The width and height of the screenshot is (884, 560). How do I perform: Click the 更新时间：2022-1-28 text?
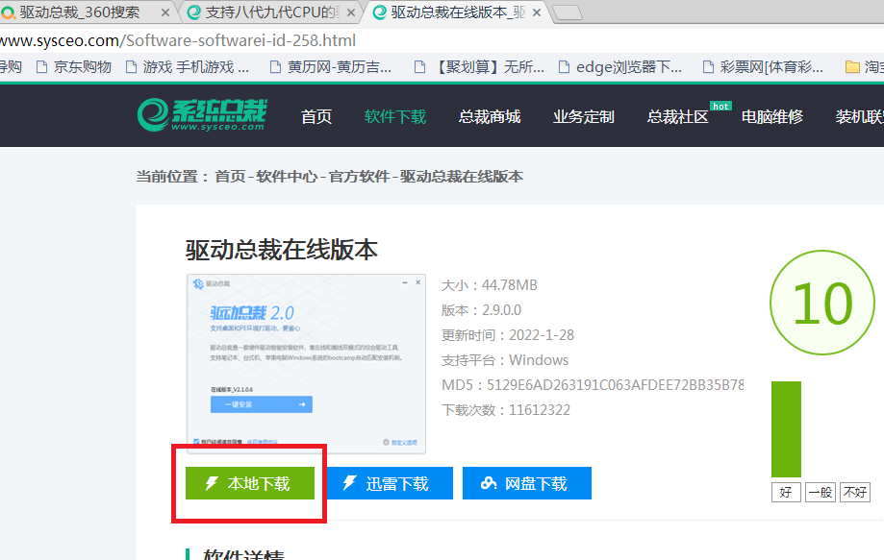coord(507,335)
